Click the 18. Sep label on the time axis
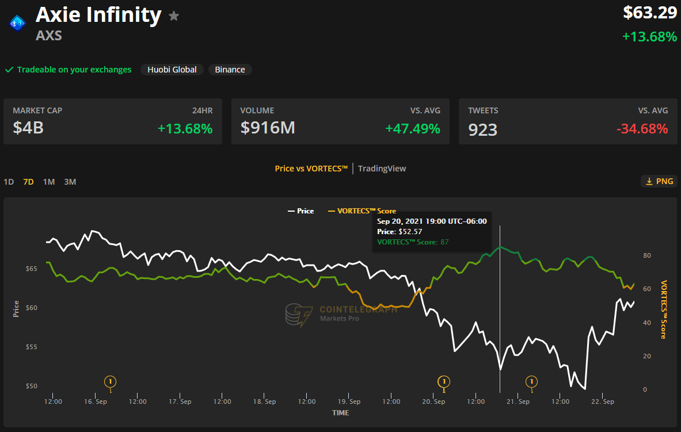This screenshot has width=681, height=432. [264, 402]
